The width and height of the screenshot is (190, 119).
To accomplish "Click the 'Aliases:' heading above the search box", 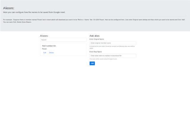I will 44,36.
